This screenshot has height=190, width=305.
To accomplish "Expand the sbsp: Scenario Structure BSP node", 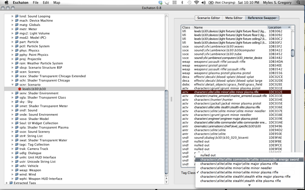I will pyautogui.click(x=13, y=68).
